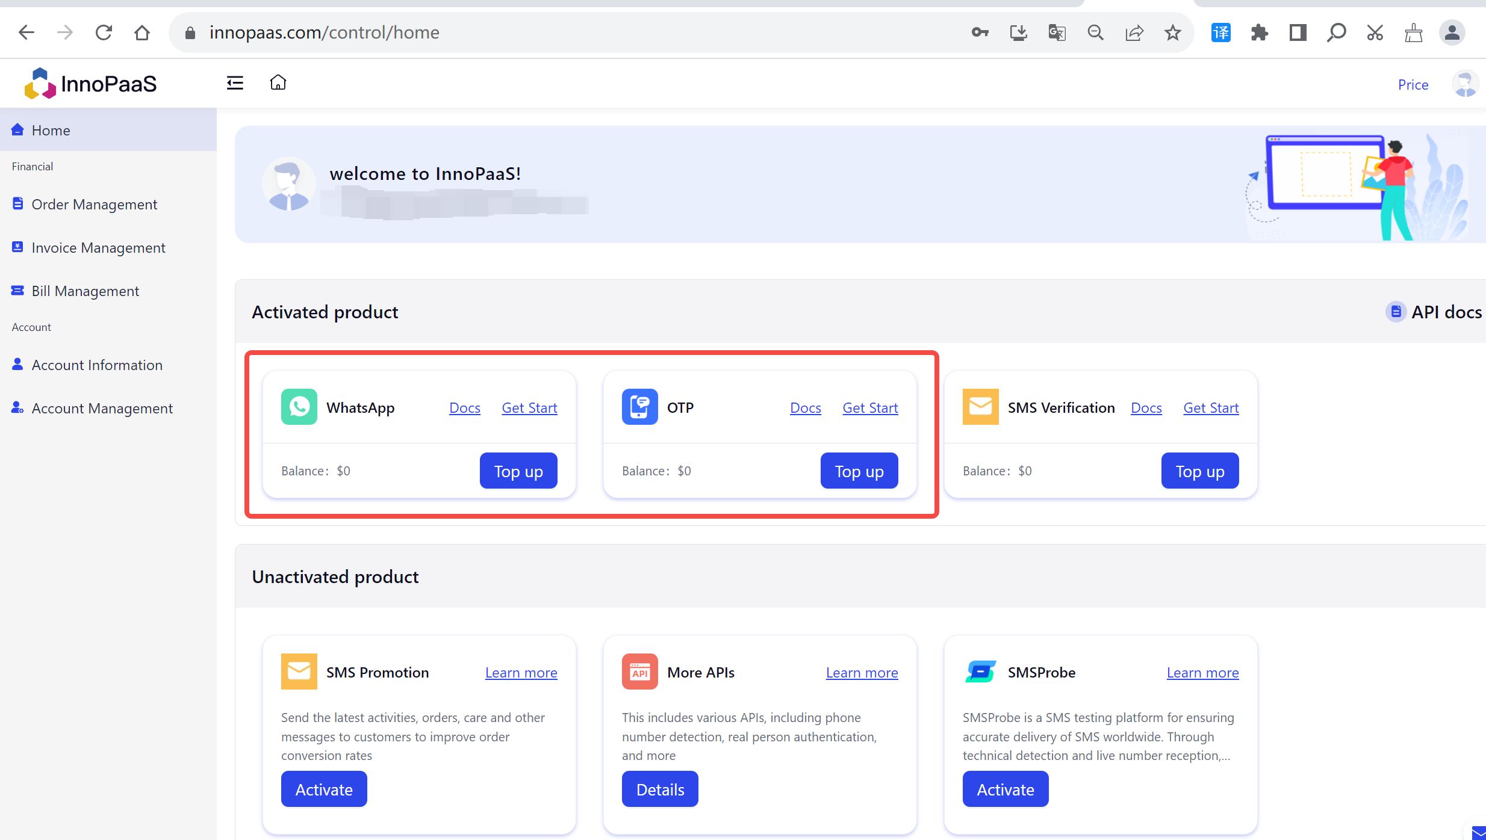Viewport: 1486px width, 840px height.
Task: Open Invoice Management in the sidebar
Action: (108, 248)
